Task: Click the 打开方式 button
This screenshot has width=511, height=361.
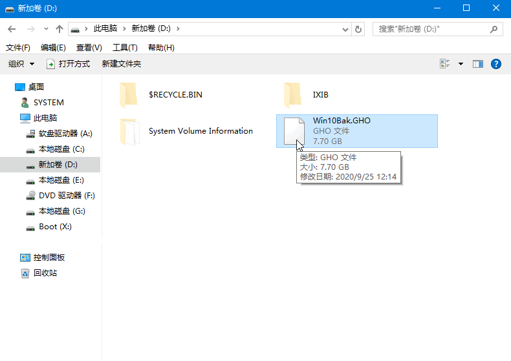Action: click(68, 64)
